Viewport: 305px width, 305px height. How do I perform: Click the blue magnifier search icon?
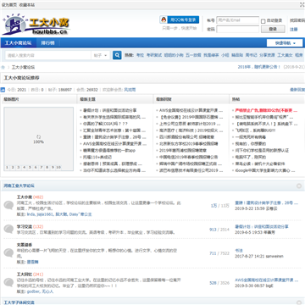point(117,55)
